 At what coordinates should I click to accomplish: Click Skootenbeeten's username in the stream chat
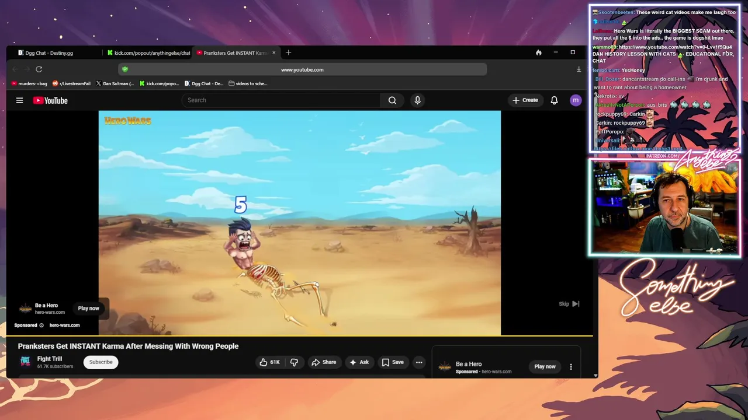pyautogui.click(x=616, y=12)
